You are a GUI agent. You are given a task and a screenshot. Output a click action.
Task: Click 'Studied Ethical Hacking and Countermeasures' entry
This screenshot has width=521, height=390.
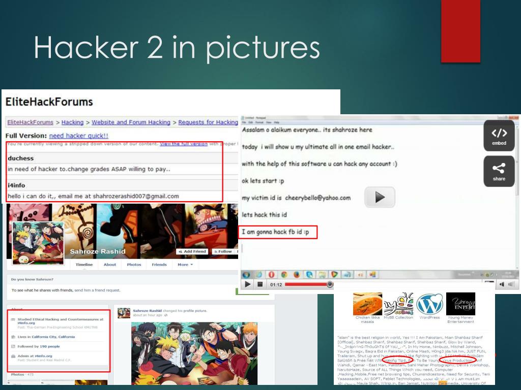[61, 321]
